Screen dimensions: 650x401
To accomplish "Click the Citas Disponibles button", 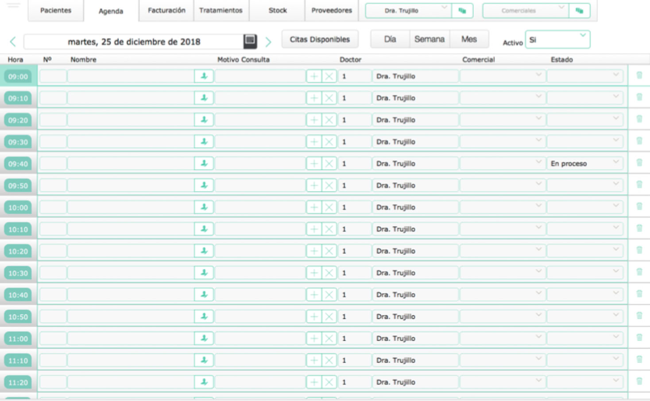I will [320, 39].
